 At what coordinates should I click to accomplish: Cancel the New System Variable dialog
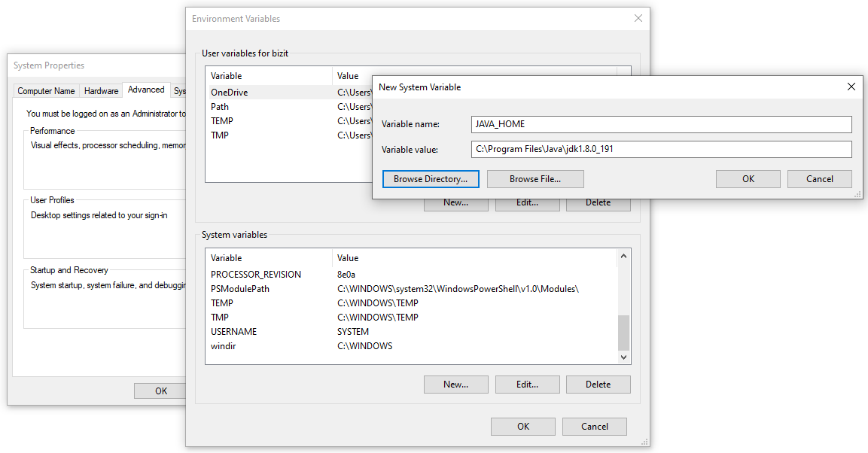819,179
